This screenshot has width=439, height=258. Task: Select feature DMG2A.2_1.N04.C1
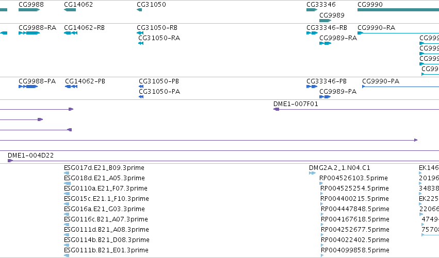tap(339, 168)
